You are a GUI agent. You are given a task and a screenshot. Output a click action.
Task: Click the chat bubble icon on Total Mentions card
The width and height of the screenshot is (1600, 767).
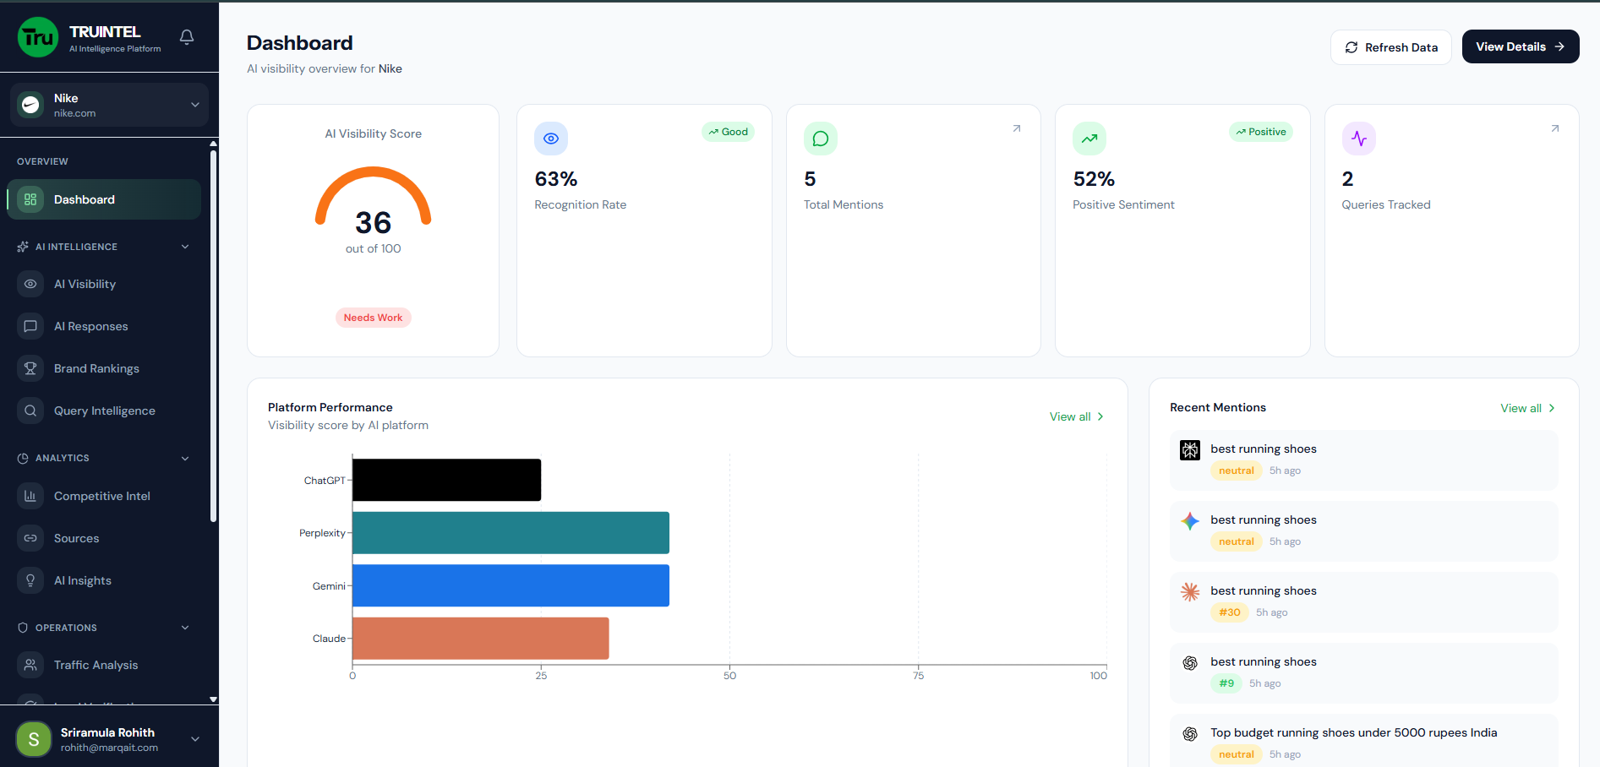tap(820, 139)
